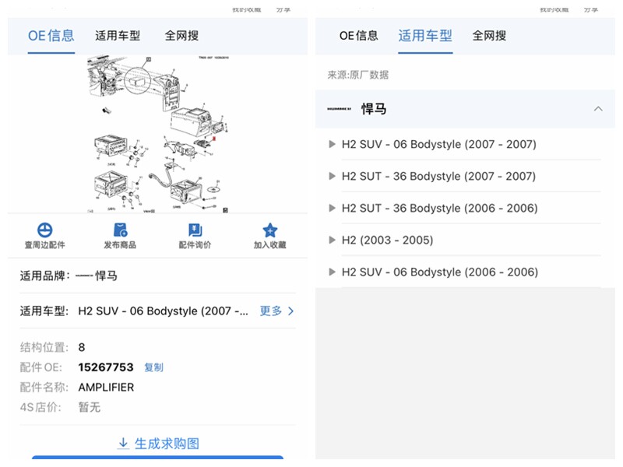Click 复制 to copy OE number
The image size is (623, 467).
click(153, 367)
